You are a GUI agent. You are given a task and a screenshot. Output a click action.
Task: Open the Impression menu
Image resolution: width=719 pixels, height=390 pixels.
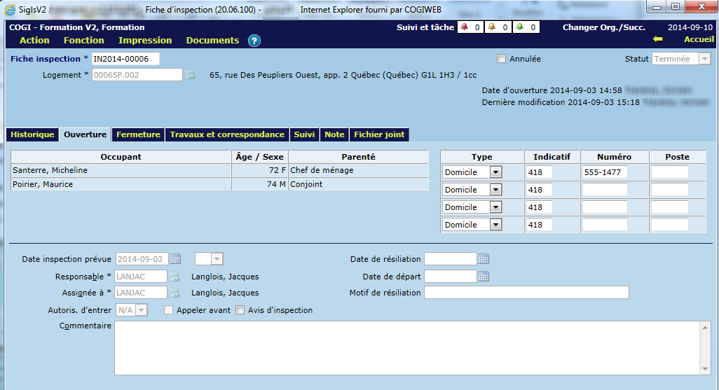click(145, 41)
